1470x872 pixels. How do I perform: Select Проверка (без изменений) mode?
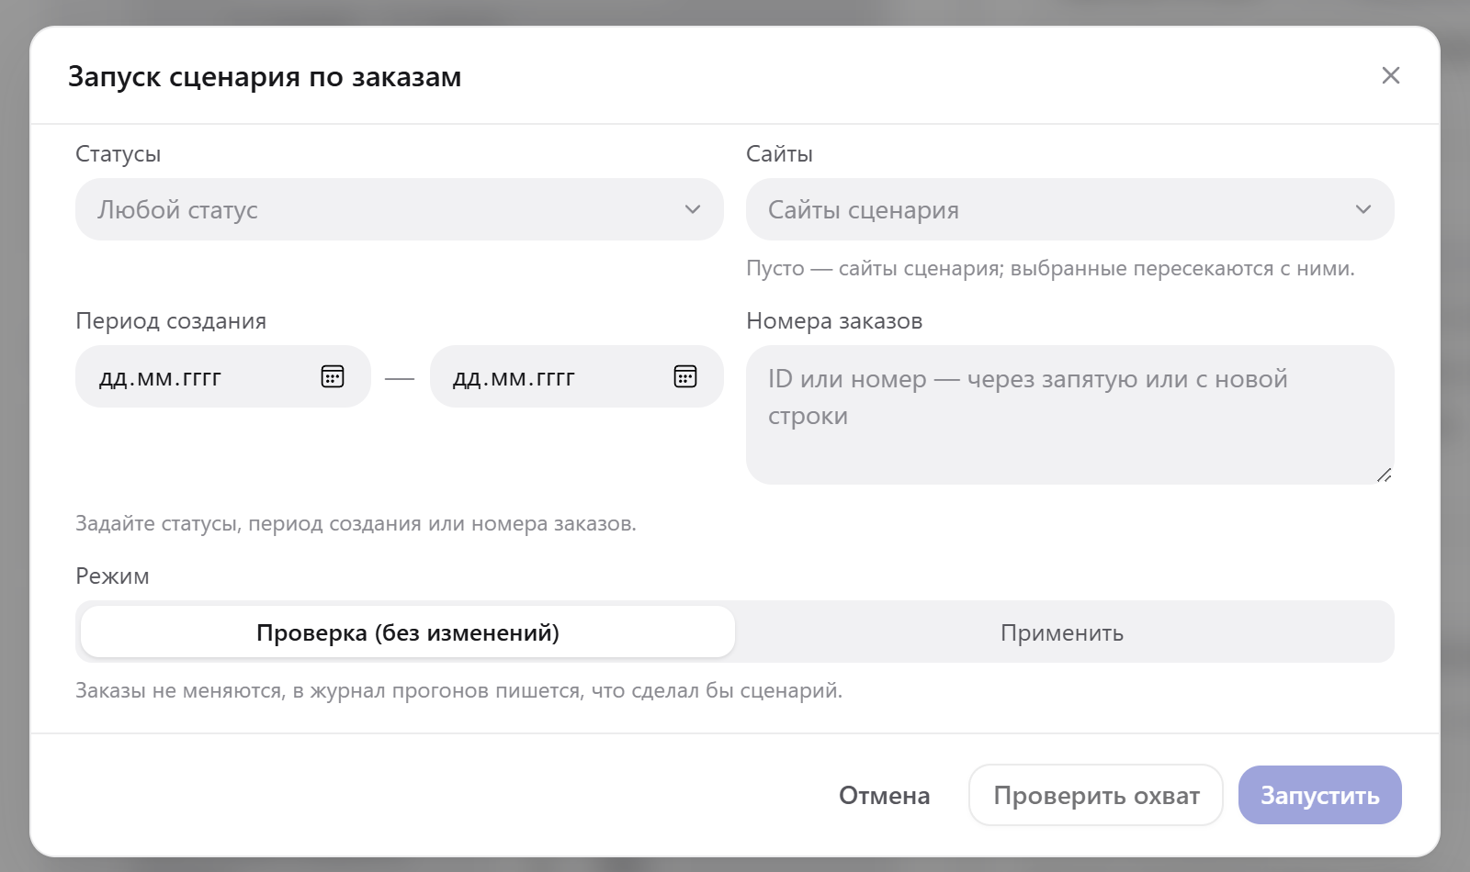(x=408, y=632)
